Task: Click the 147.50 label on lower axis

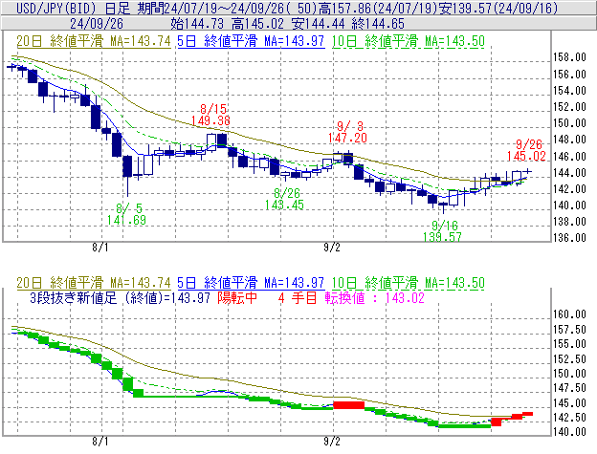Action: tap(569, 387)
